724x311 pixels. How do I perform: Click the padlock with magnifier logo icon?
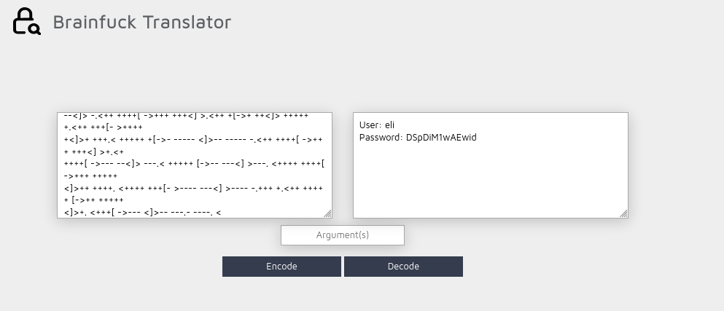coord(26,21)
